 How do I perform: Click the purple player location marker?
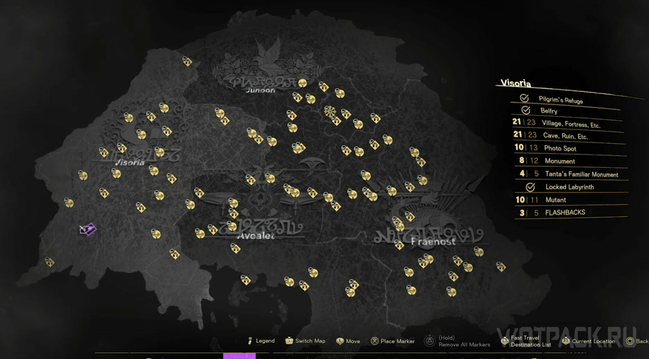click(x=89, y=229)
